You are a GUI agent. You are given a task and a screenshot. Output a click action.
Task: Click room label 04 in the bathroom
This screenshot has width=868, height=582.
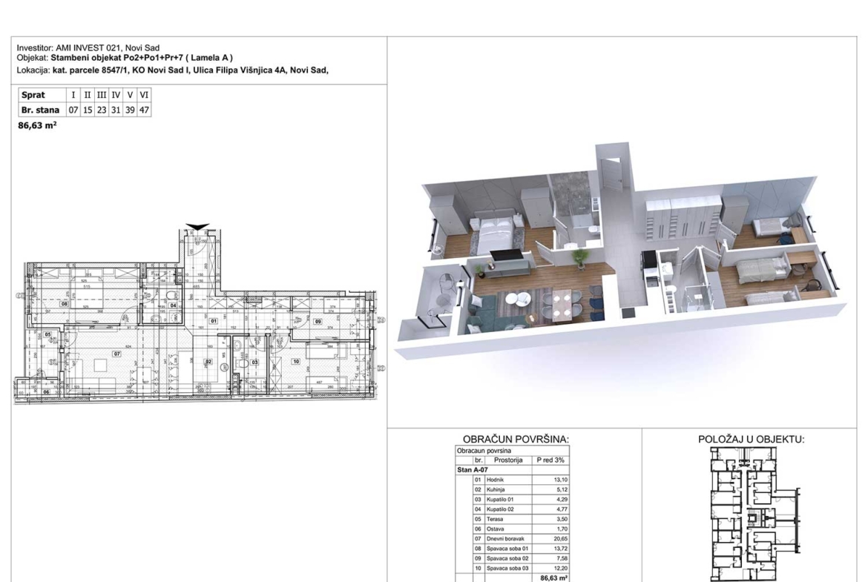172,305
